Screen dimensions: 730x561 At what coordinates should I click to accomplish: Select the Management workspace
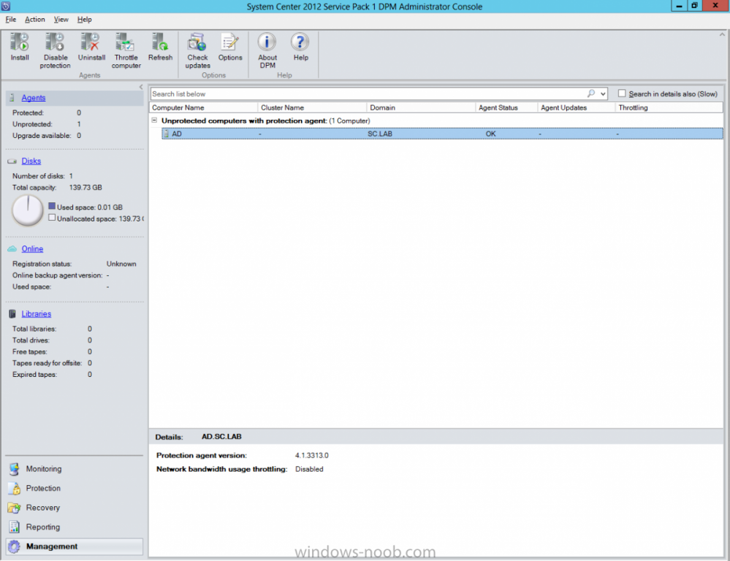click(75, 546)
